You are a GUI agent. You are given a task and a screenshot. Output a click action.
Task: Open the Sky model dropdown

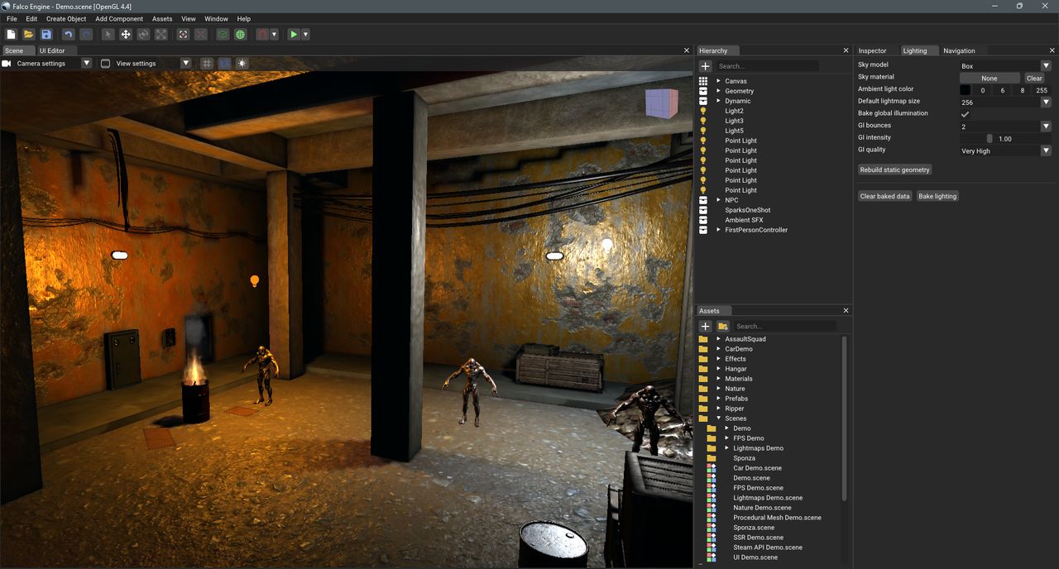1005,65
